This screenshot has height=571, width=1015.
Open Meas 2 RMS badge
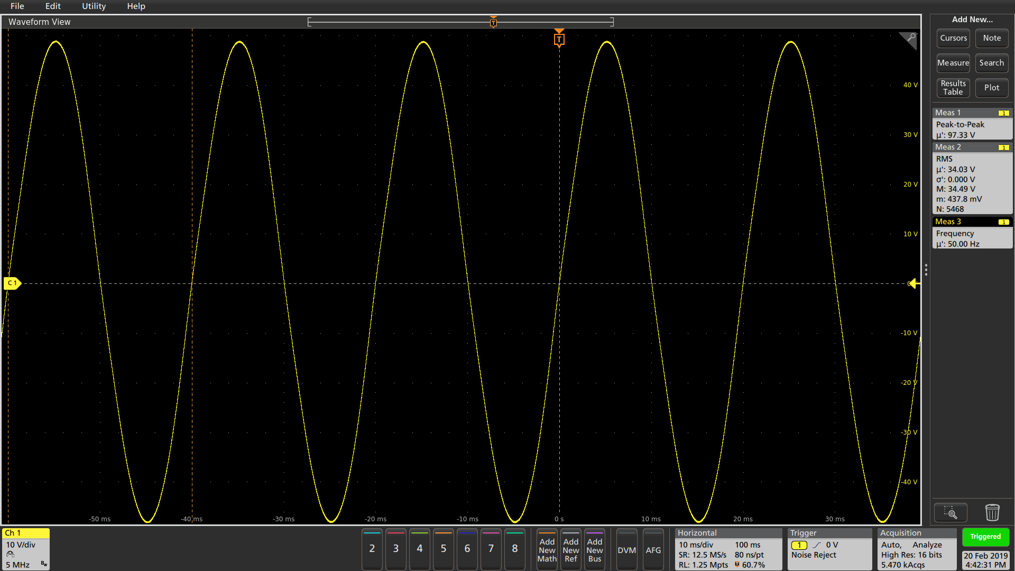coord(972,178)
